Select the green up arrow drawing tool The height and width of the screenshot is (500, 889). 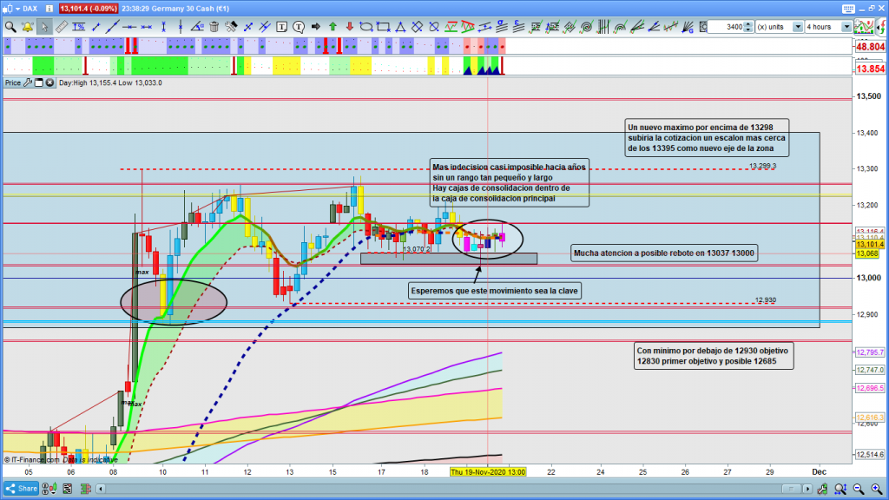pos(332,27)
